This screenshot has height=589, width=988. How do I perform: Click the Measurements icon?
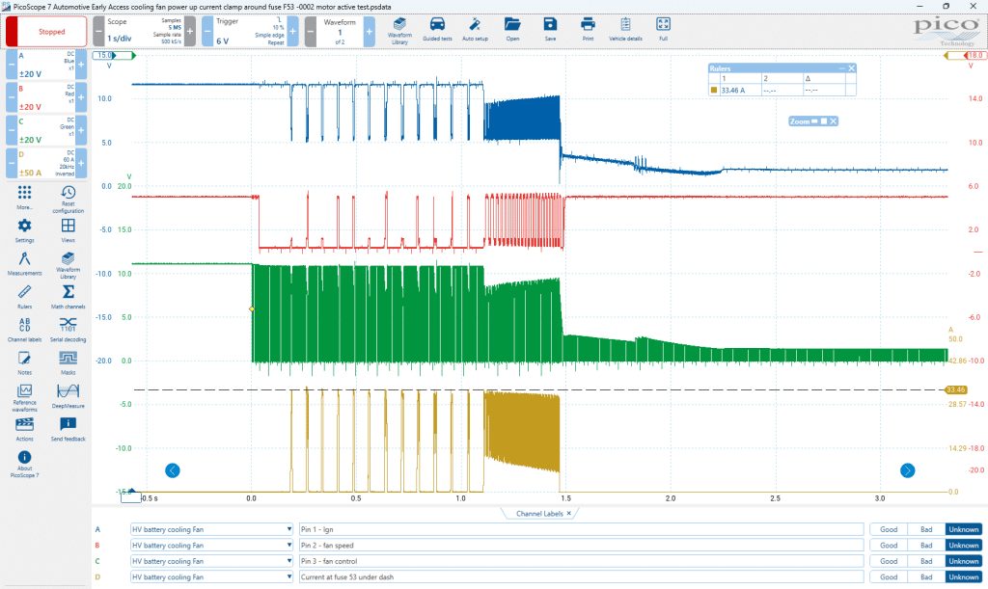coord(24,264)
